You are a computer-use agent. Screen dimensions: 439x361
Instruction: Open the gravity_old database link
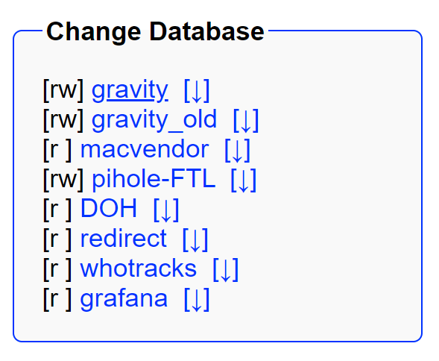pos(154,120)
